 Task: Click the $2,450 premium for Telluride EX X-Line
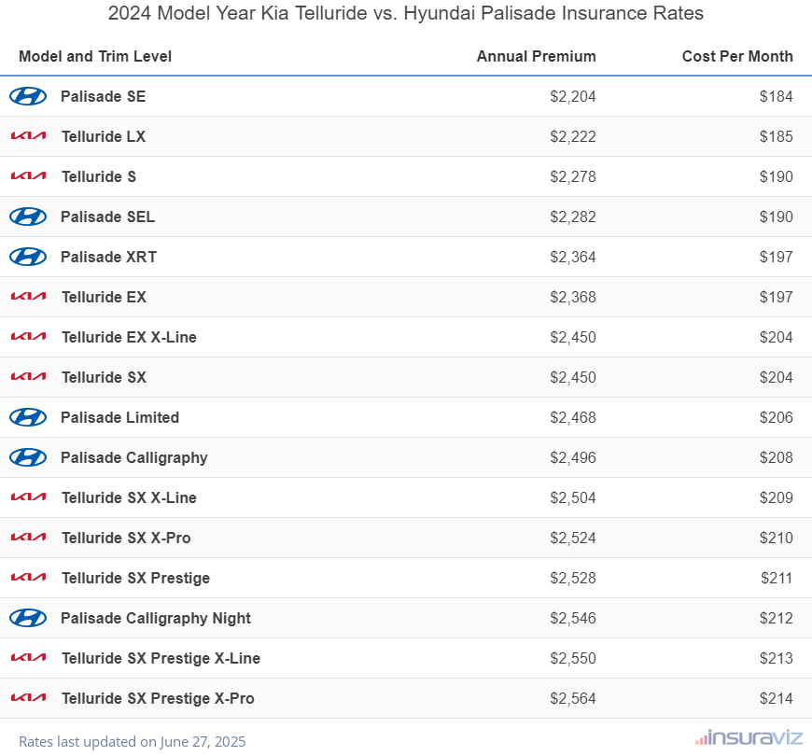tap(573, 337)
